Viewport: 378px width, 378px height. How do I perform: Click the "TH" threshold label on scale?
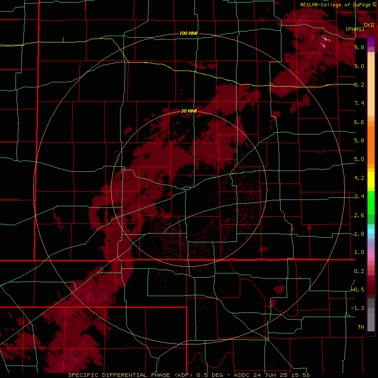point(361,327)
